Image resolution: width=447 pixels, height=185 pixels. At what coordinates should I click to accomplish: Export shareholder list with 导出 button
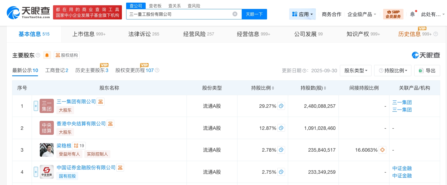(x=427, y=71)
